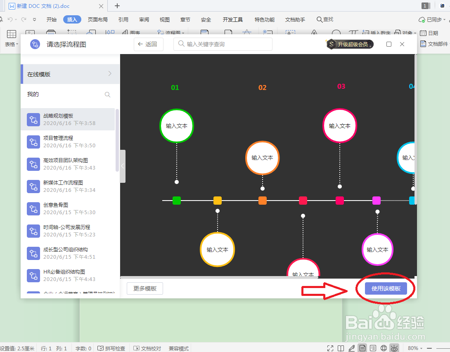Click green square marker on timeline preview

pos(177,201)
